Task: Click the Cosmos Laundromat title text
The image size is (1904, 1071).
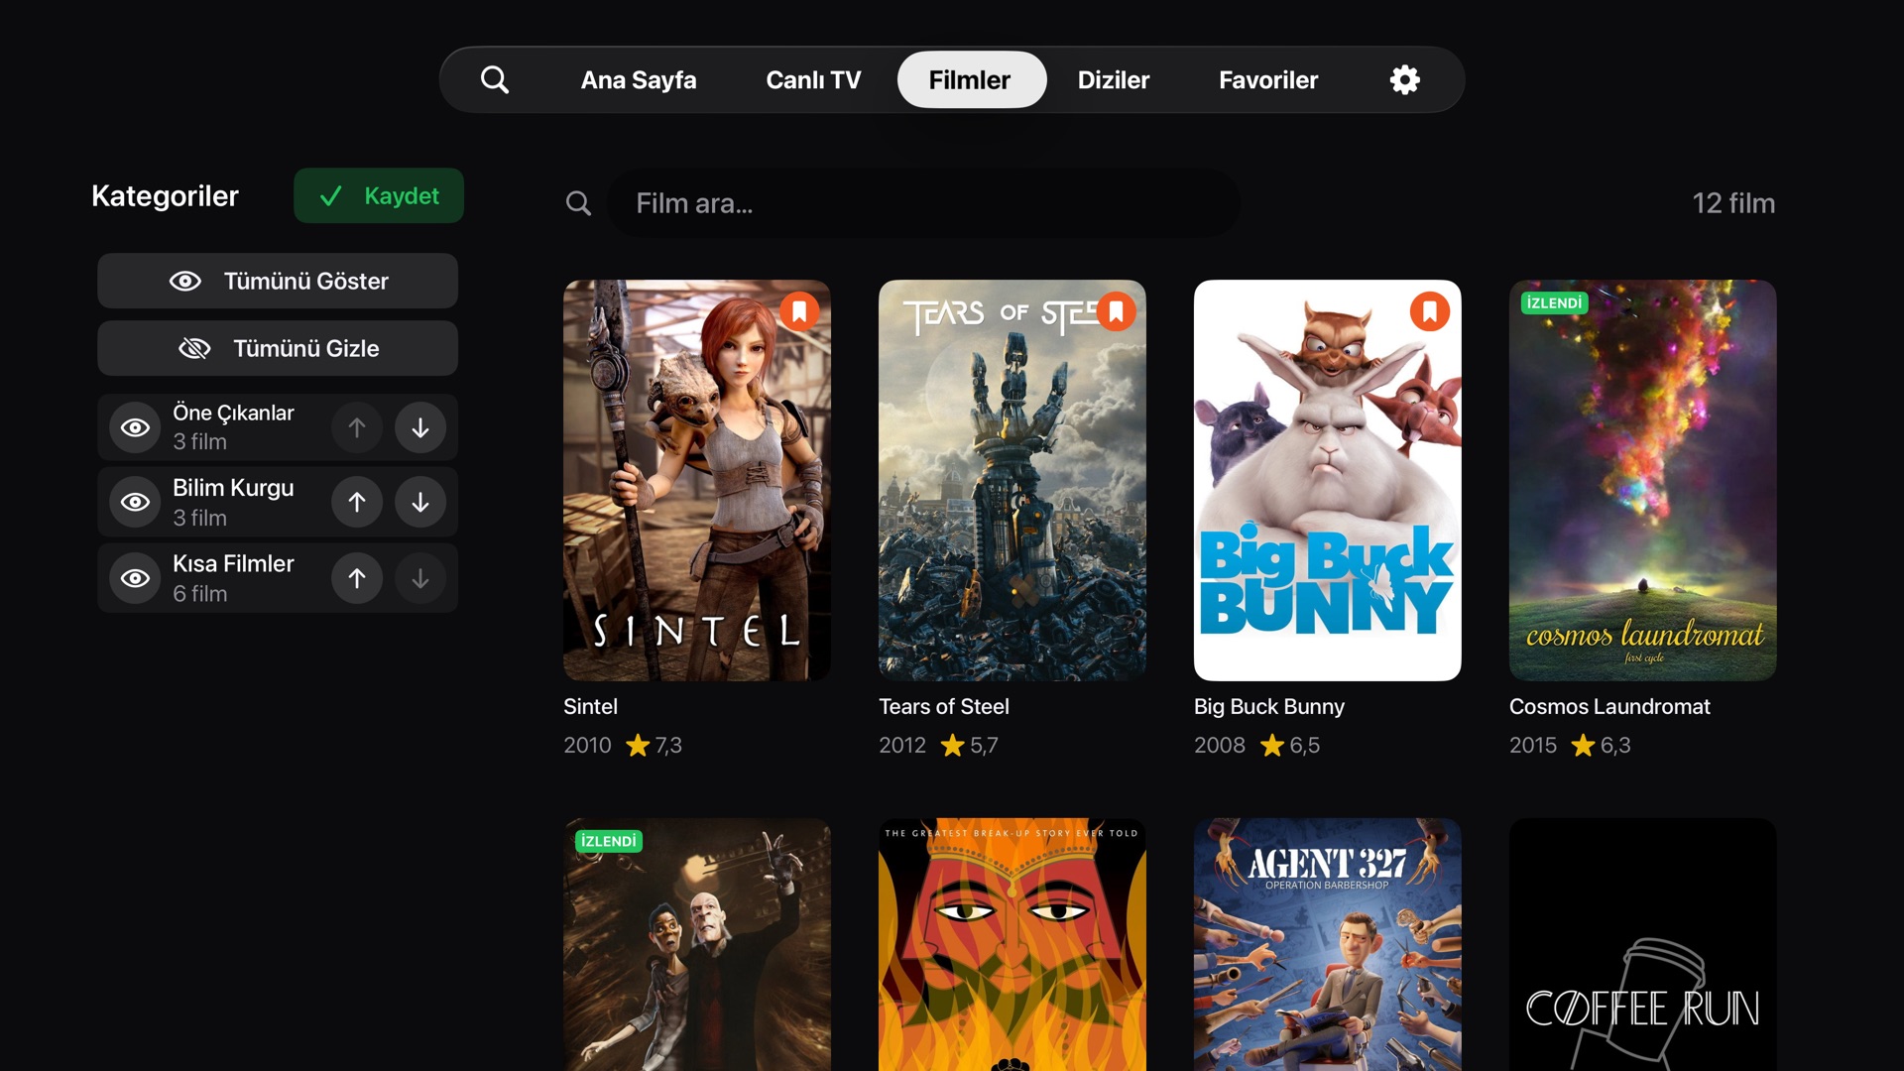Action: (1609, 706)
